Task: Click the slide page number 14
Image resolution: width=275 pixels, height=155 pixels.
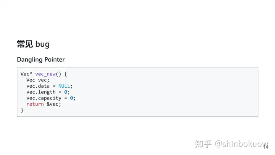Action: 266,147
